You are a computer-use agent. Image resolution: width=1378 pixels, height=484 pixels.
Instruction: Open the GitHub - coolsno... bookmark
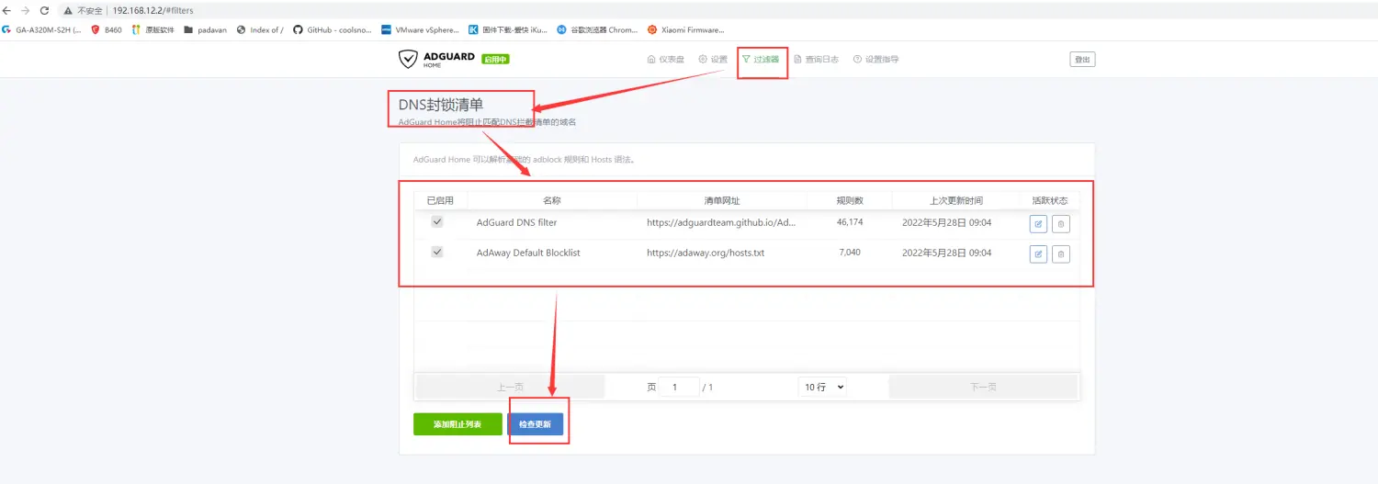(x=333, y=29)
